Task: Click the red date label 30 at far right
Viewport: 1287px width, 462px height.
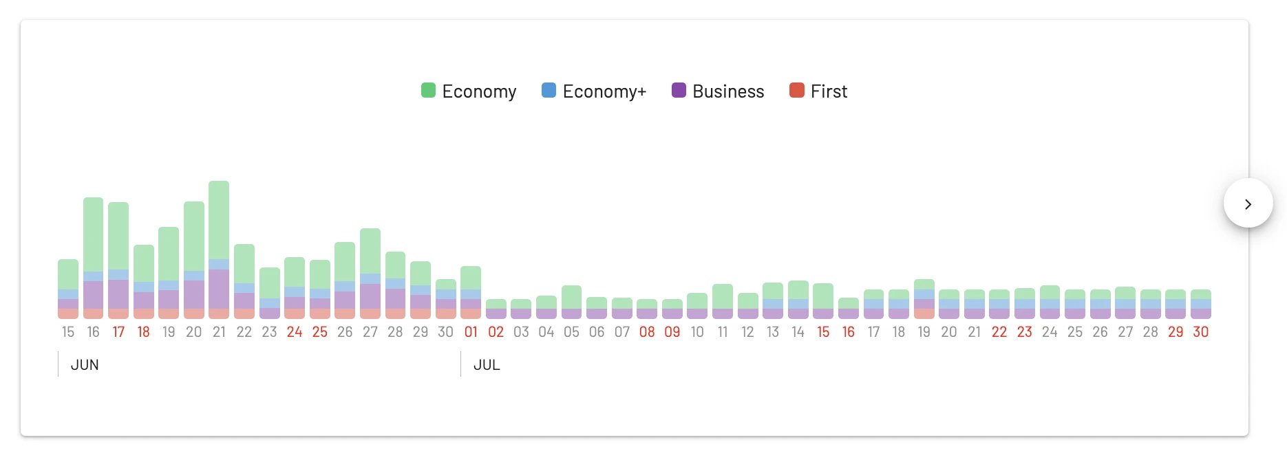Action: 1201,332
